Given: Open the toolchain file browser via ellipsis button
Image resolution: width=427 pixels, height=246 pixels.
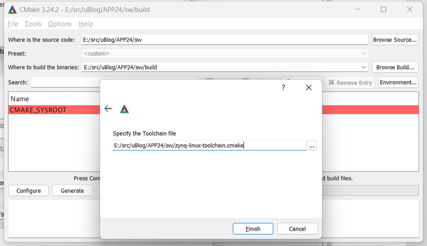Looking at the screenshot, I should [x=311, y=146].
